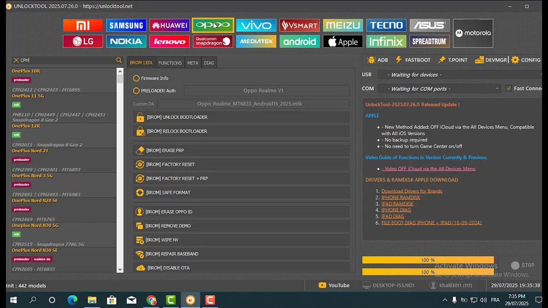548x308 pixels.
Task: Open the CONFIG settings
Action: tap(526, 60)
